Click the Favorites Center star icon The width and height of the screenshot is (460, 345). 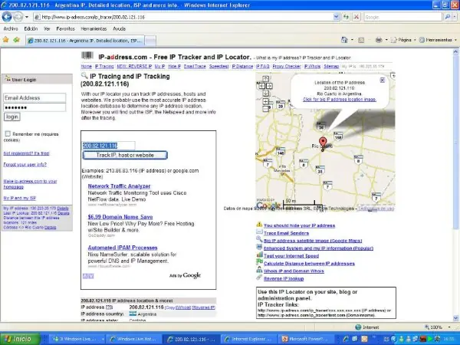[5, 40]
